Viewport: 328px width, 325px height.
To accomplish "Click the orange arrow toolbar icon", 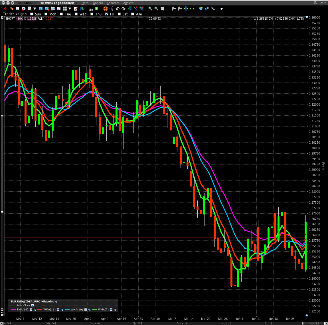I will point(12,9).
